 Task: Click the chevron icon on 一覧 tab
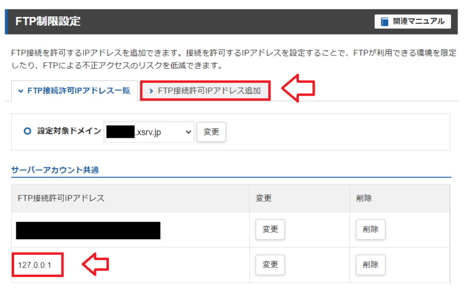click(20, 91)
